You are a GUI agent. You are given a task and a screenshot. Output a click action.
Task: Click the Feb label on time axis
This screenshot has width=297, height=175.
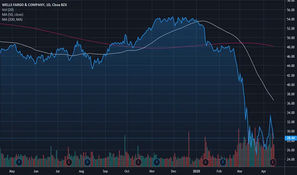pos(219,171)
